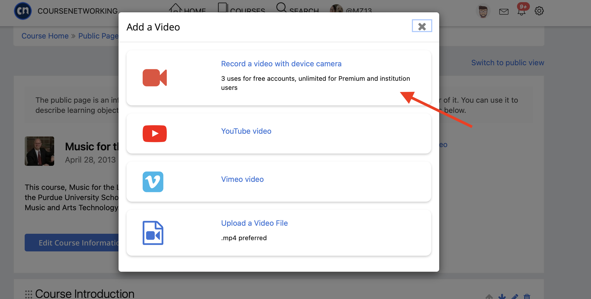Select Upload a Video File
591x299 pixels.
coord(254,223)
